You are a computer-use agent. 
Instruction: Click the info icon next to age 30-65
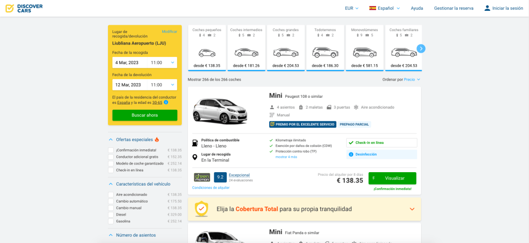point(166,102)
